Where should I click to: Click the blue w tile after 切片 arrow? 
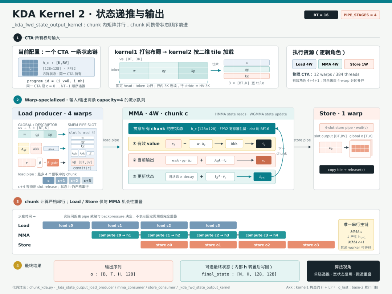(247, 62)
